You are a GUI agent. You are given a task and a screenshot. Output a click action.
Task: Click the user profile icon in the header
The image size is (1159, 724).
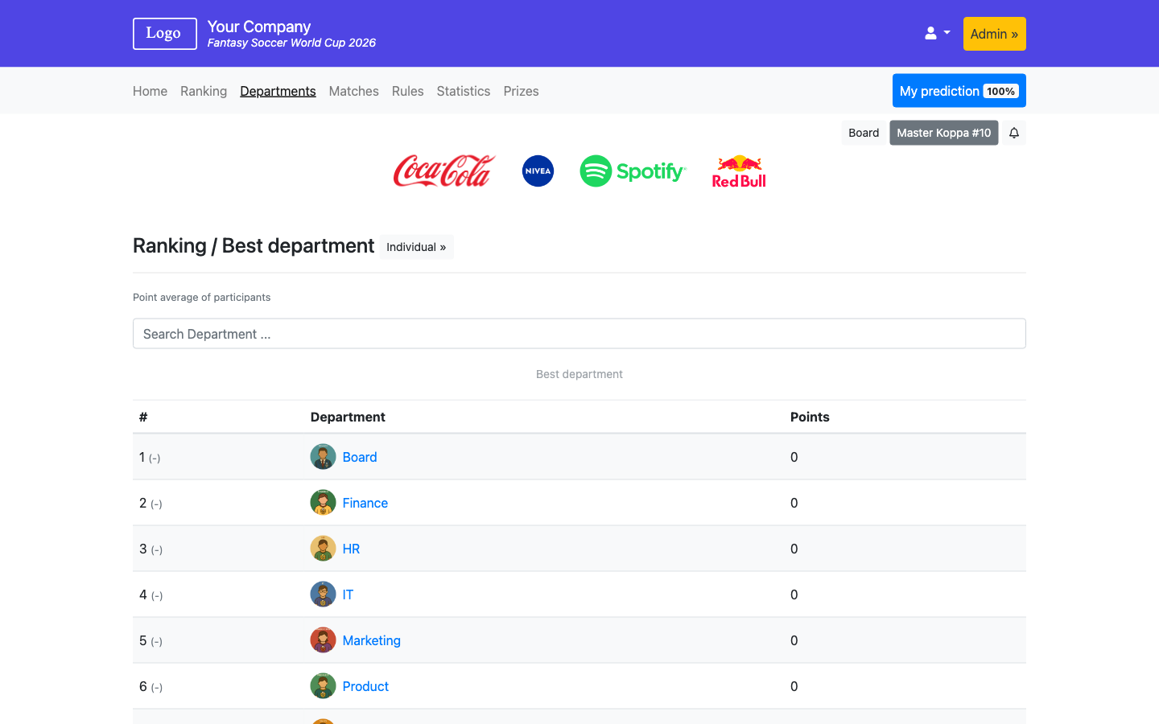tap(930, 32)
